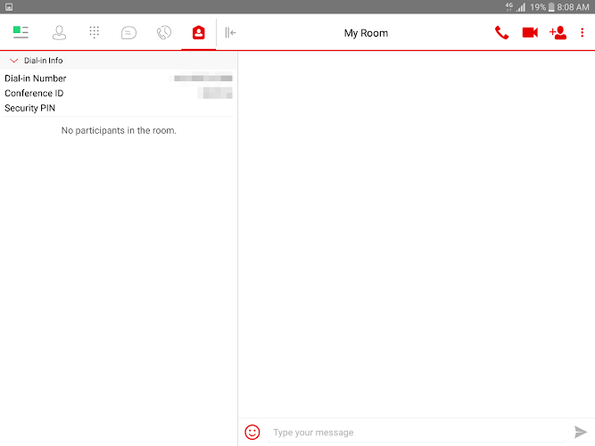
Task: Start a video call in My Room
Action: (530, 33)
